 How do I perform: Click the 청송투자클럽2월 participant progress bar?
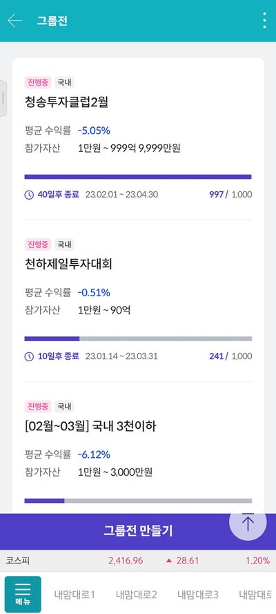click(x=138, y=177)
